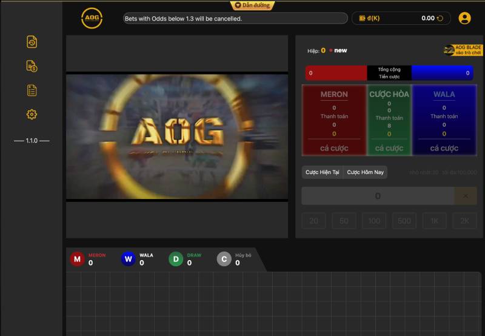Click the wallet currency icon
This screenshot has height=336, width=485.
pos(363,18)
